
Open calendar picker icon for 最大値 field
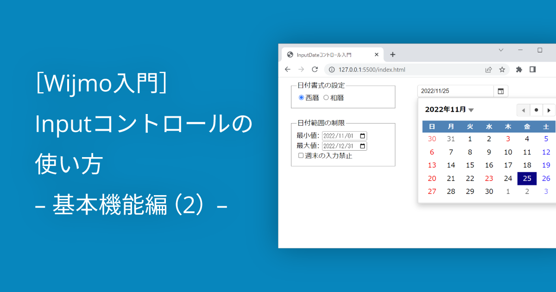[x=362, y=146]
